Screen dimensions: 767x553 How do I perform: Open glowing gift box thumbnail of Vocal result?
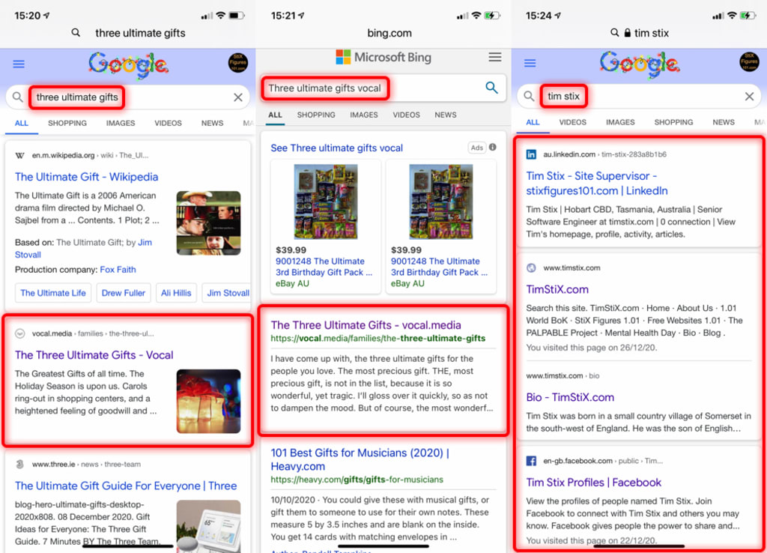point(208,402)
